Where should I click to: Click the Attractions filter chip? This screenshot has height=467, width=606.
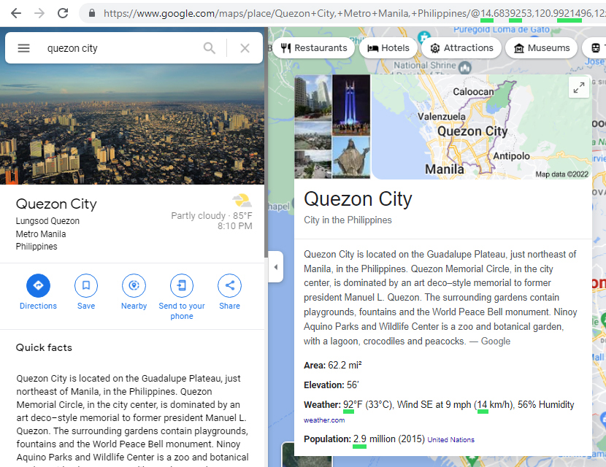click(461, 47)
